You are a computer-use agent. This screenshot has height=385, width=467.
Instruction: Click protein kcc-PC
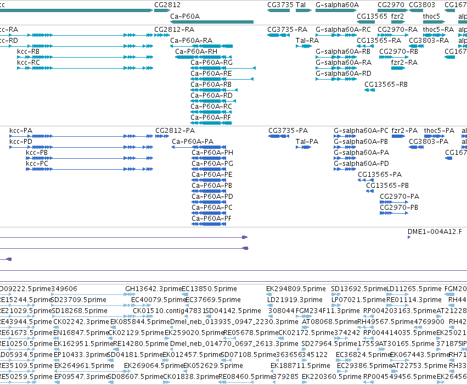37,164
